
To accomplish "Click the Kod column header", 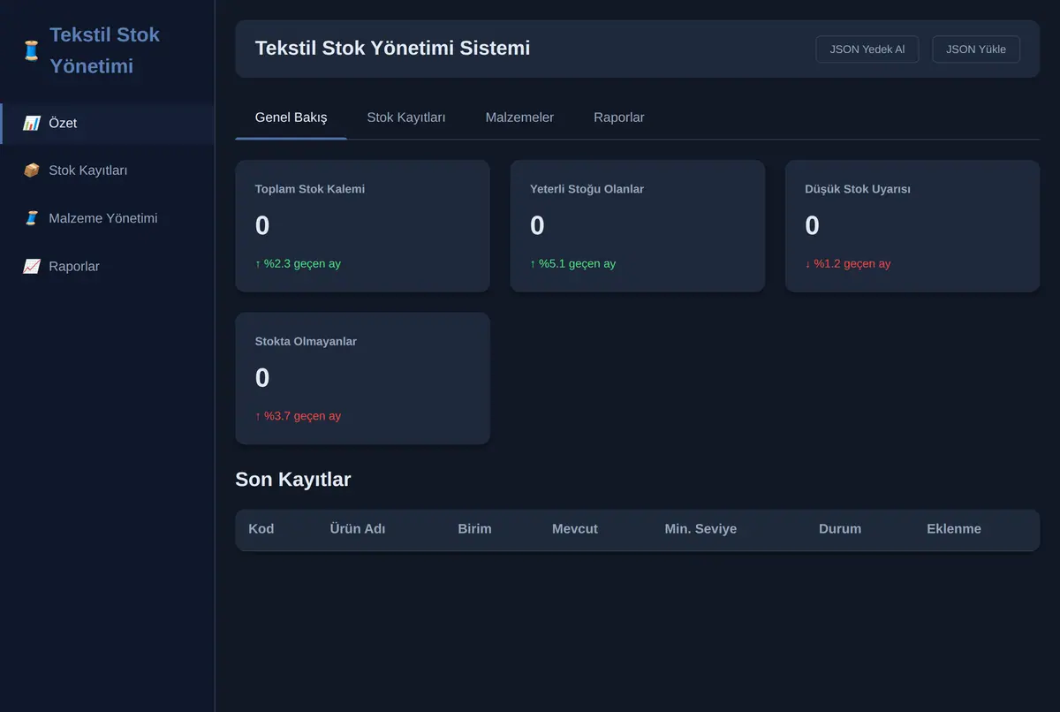I will coord(261,529).
